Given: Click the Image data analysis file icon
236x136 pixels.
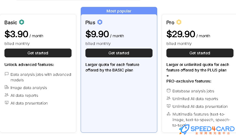Looking at the screenshot, I should 7,87.
